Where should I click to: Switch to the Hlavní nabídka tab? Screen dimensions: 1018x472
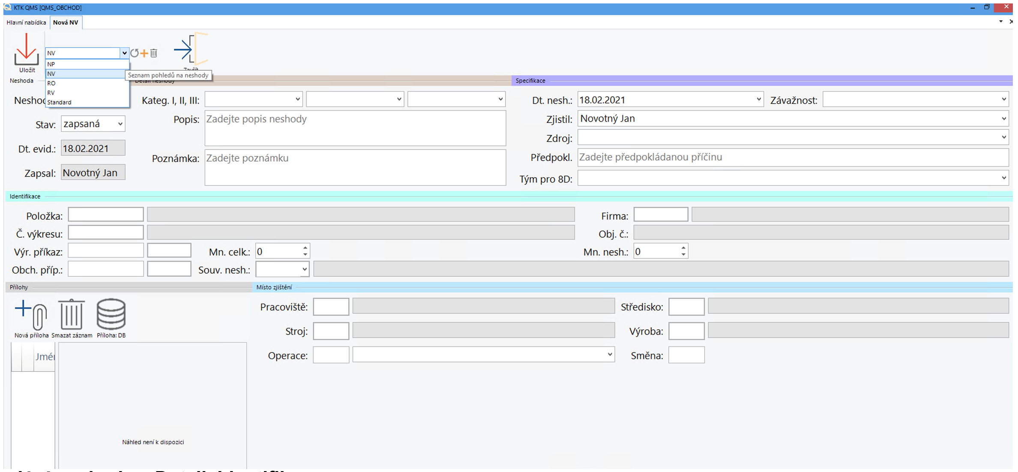point(26,22)
